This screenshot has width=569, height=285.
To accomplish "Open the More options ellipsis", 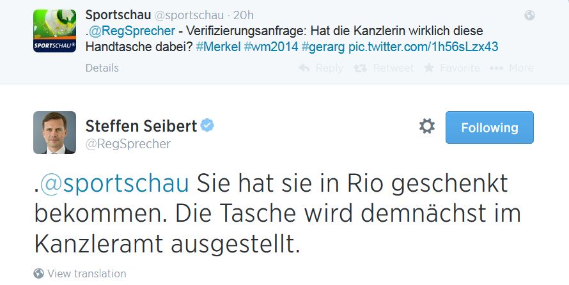I will [x=495, y=68].
